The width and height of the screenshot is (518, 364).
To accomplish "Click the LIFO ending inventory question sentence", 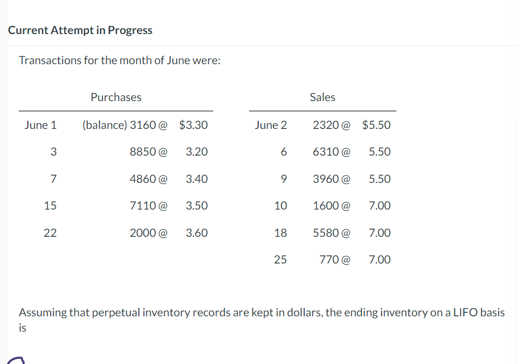I will (x=262, y=312).
